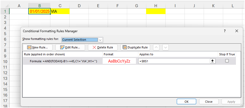The height and width of the screenshot is (108, 245).
Task: Click the 'Applies to' column header
Action: point(178,54)
